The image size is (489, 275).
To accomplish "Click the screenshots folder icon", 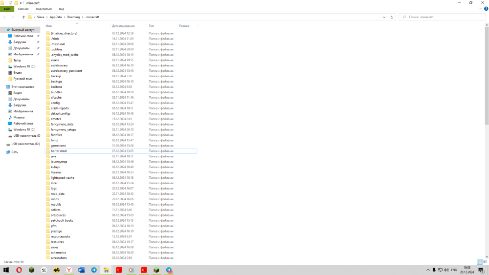I will click(48, 258).
